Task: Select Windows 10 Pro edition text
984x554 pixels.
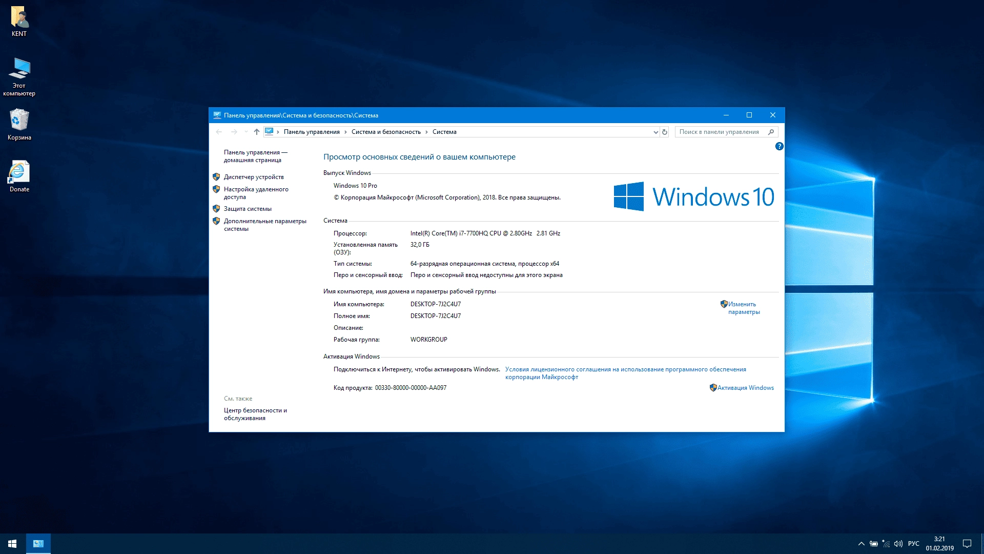Action: coord(355,186)
